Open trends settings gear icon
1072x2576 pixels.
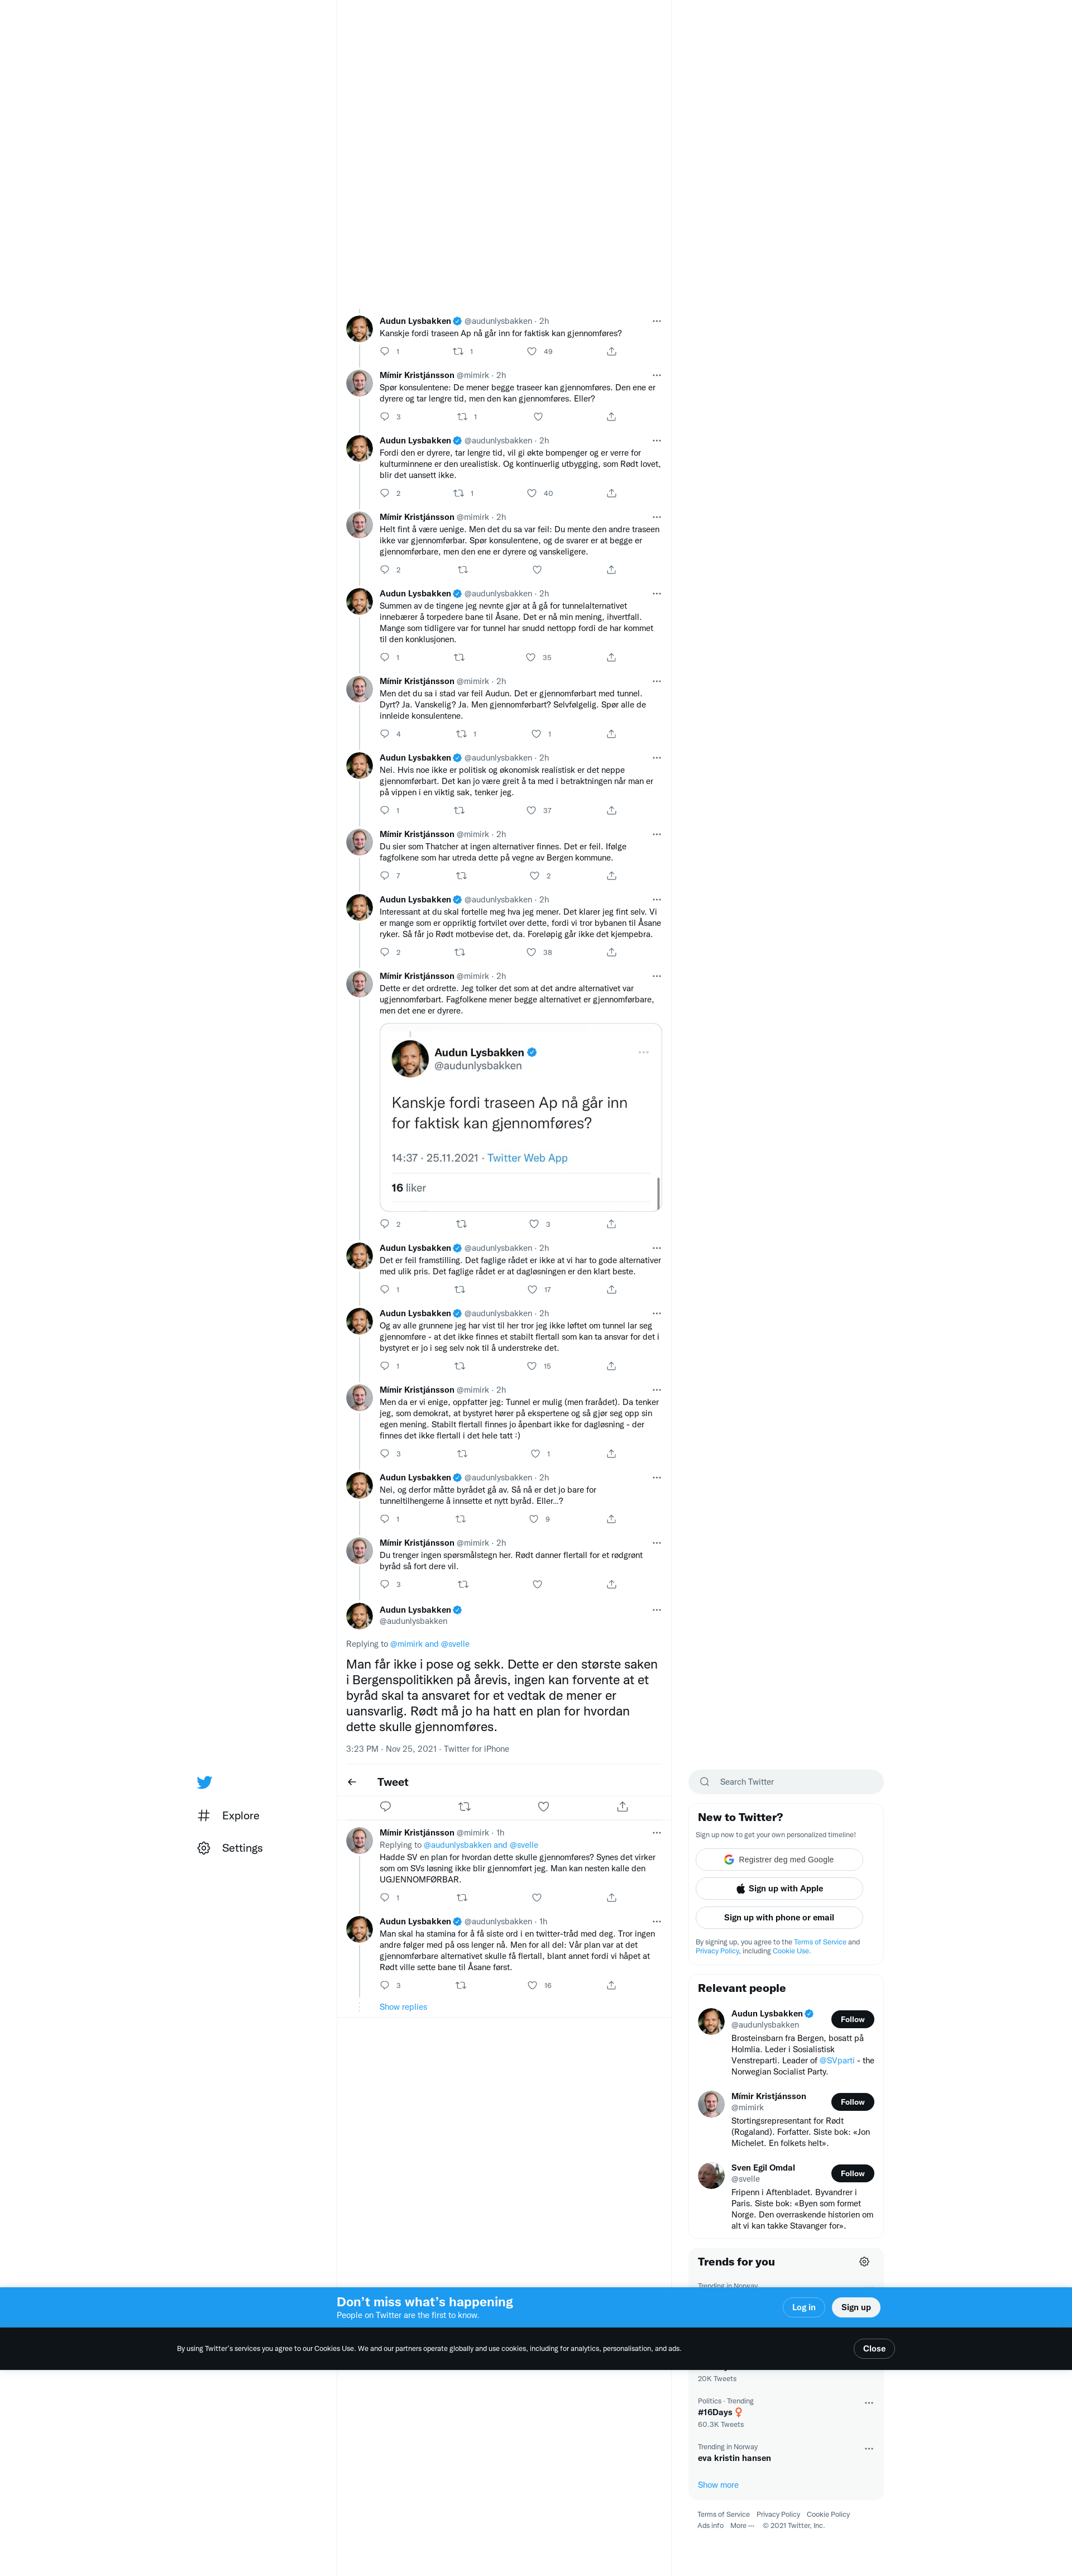point(864,2261)
